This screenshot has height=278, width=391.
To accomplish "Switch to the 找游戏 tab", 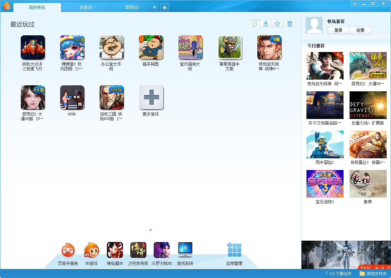I will point(86,7).
